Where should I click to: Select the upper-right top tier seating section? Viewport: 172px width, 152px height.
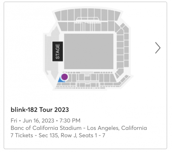(117, 16)
